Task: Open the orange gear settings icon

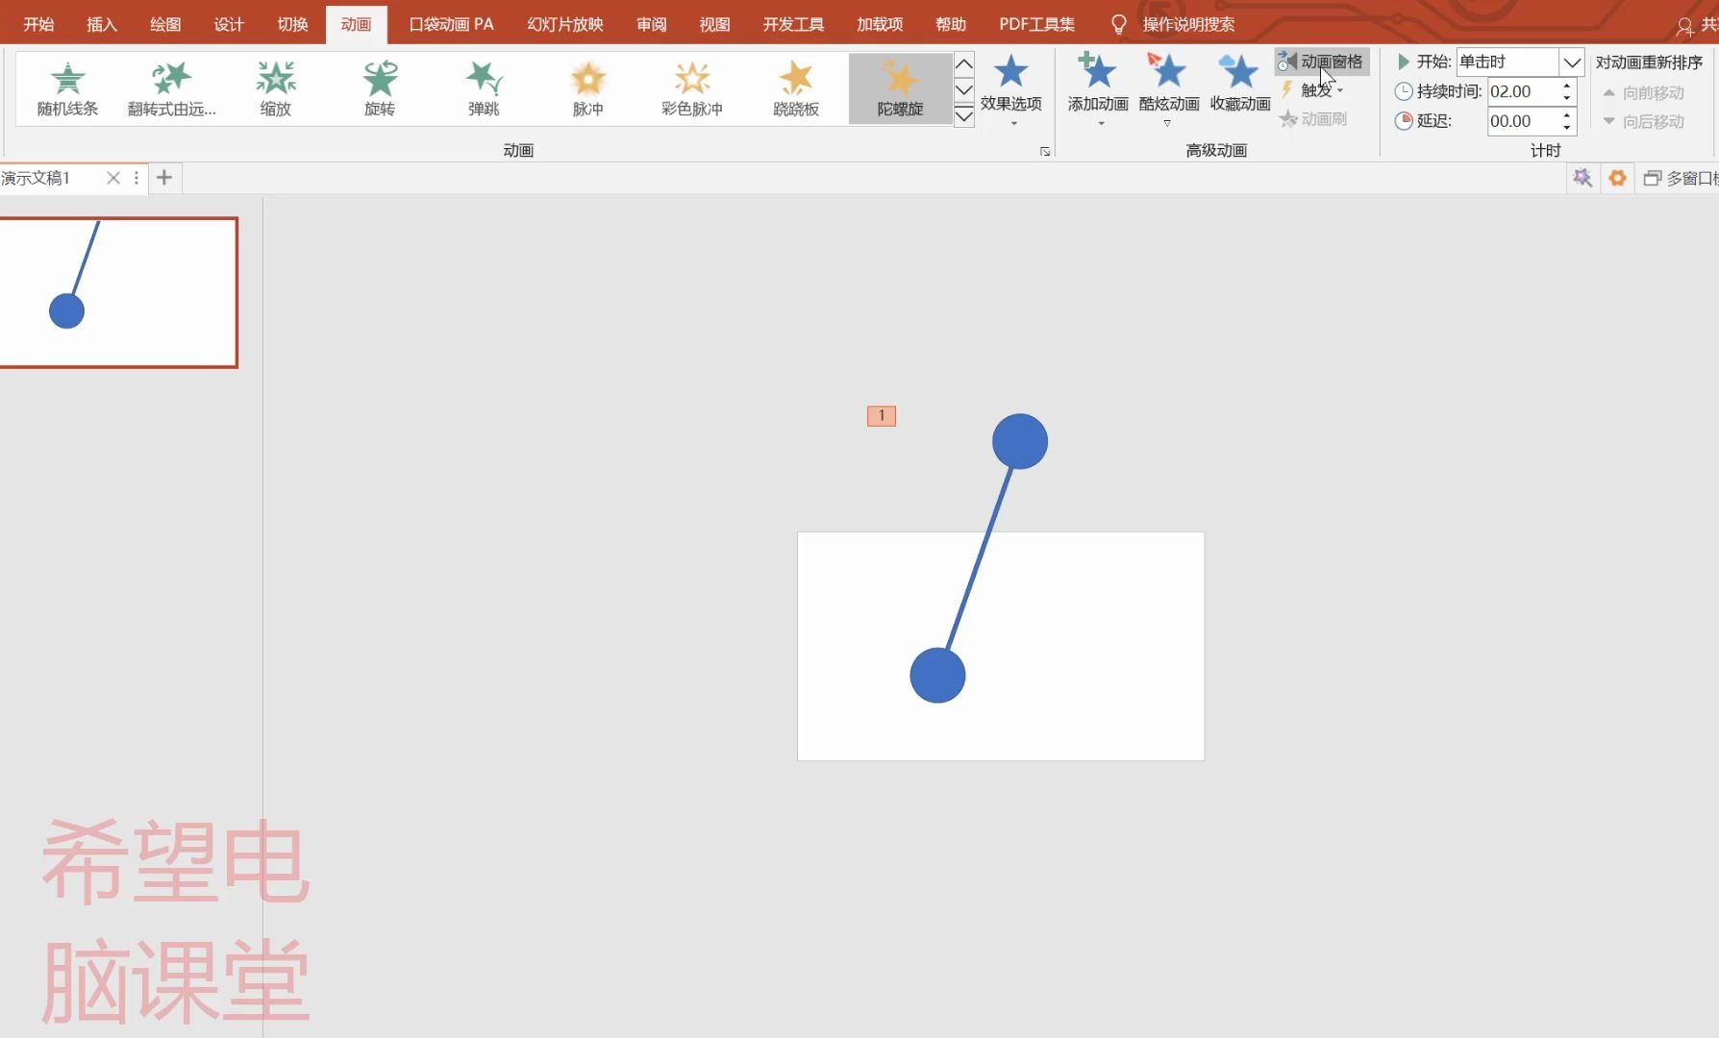Action: (1618, 178)
